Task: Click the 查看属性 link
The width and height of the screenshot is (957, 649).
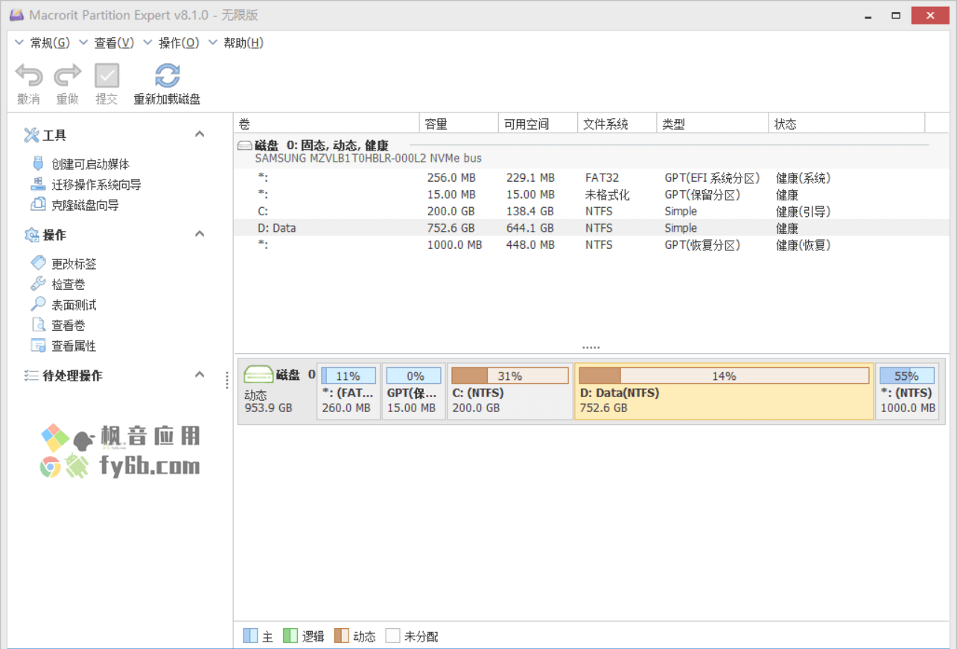Action: [74, 346]
